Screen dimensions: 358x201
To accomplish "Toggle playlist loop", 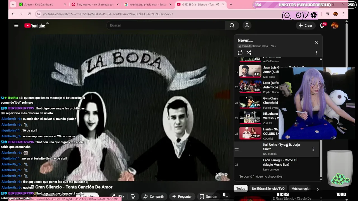I will [240, 52].
